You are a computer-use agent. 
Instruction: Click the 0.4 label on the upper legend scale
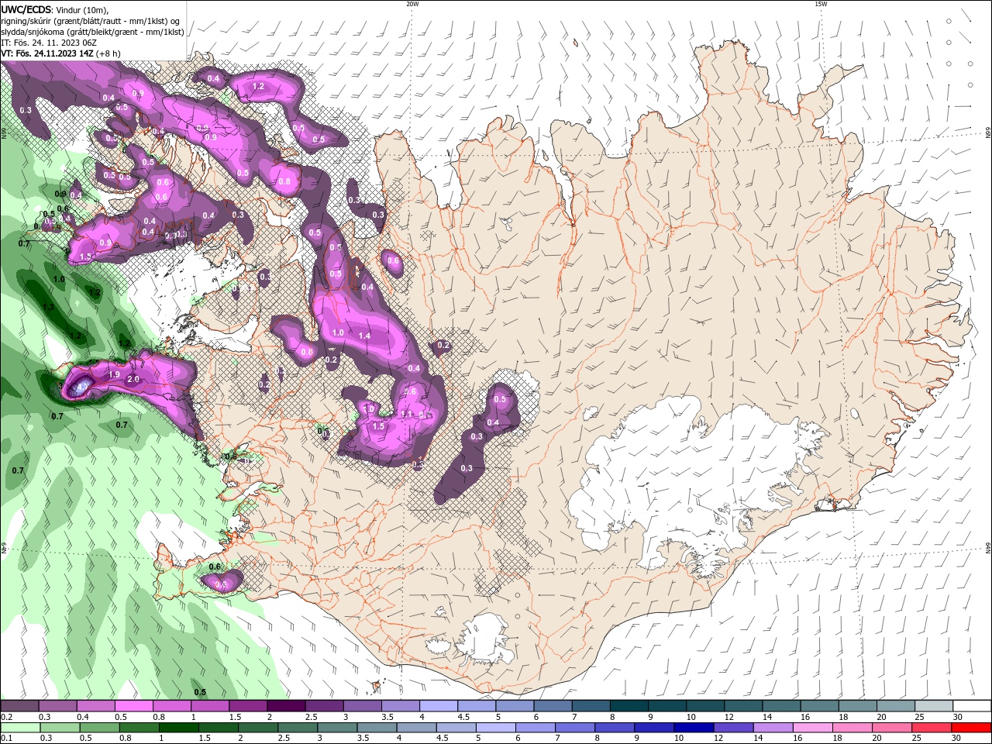click(x=82, y=717)
